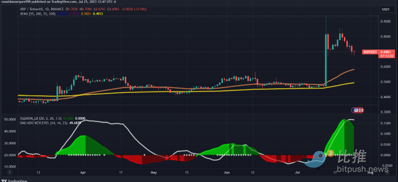Viewport: 398px width, 182px height.
Task: Click the Z timezone button at bottom-left
Action: pyautogui.click(x=10, y=172)
